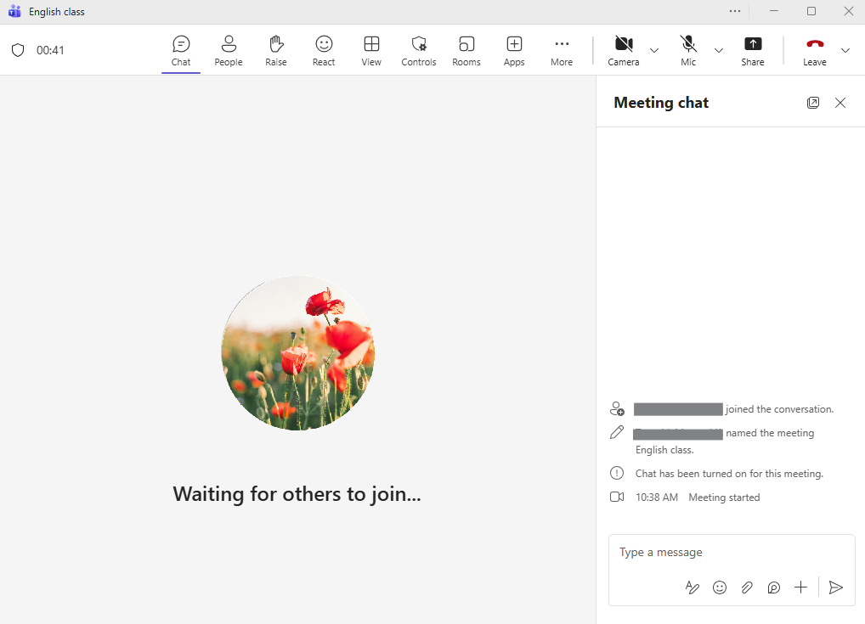Click the '10:38 AM' timestamp
This screenshot has width=865, height=624.
[657, 498]
